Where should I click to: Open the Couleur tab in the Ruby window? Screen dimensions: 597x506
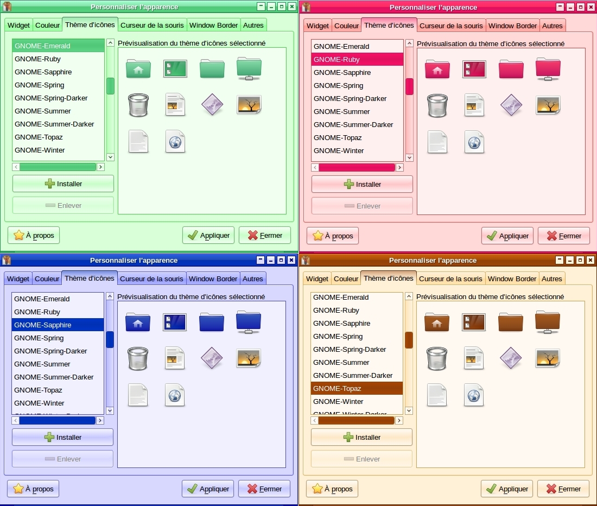pos(346,26)
